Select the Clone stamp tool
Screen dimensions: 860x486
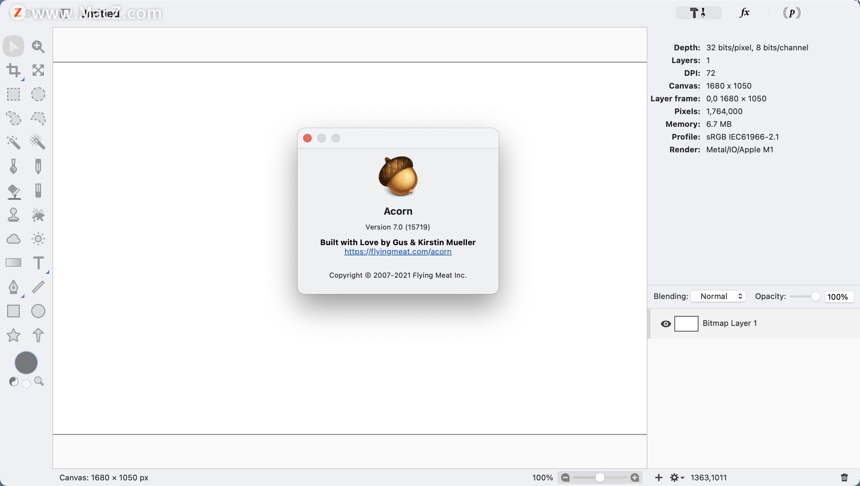[13, 215]
